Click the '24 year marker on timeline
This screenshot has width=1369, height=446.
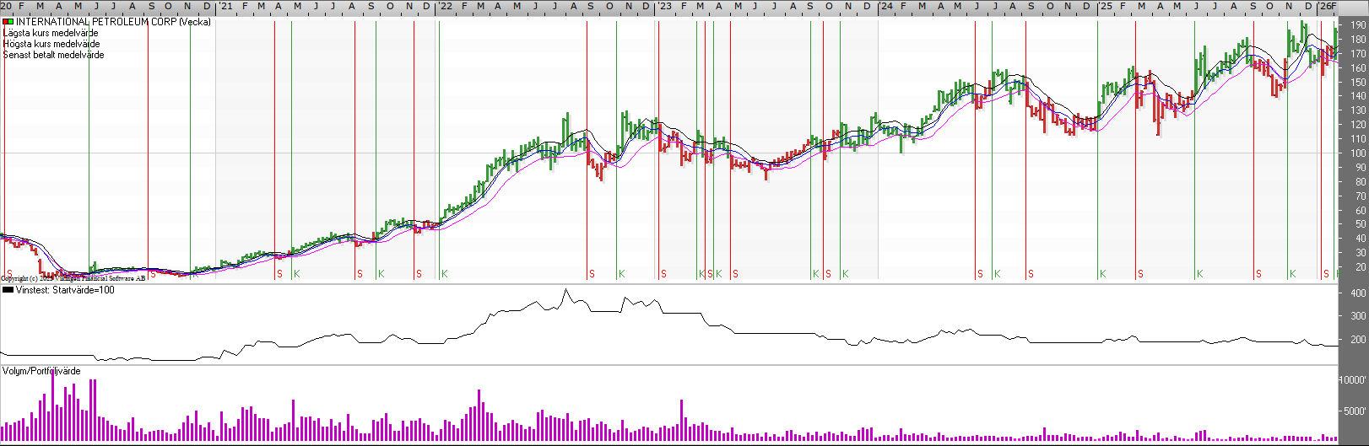(x=885, y=6)
